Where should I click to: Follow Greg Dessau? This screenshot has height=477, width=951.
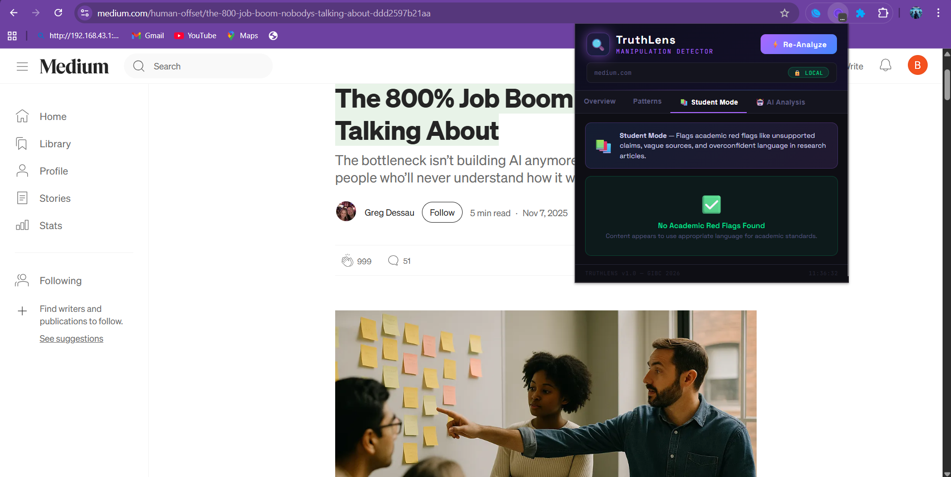pyautogui.click(x=442, y=212)
